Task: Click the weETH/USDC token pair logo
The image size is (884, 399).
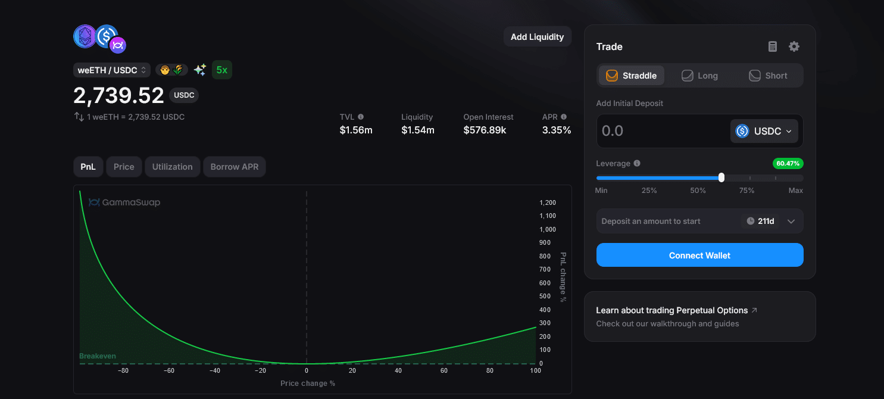Action: click(99, 39)
